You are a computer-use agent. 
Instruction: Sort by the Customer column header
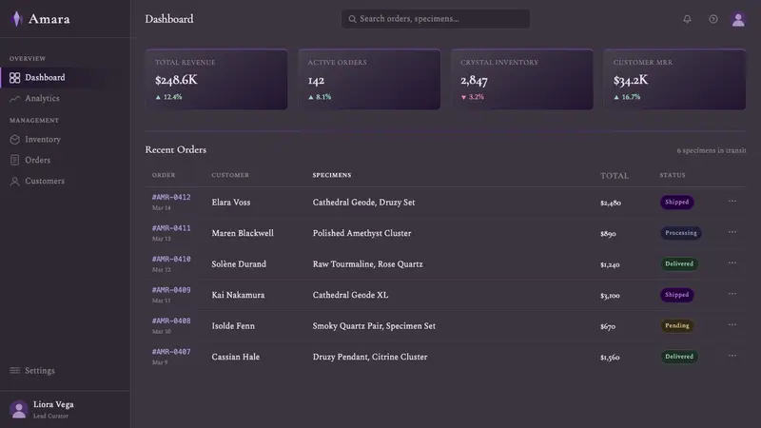point(230,175)
